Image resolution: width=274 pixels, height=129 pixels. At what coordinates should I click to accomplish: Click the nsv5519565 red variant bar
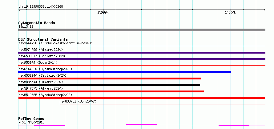pyautogui.click(x=142, y=98)
